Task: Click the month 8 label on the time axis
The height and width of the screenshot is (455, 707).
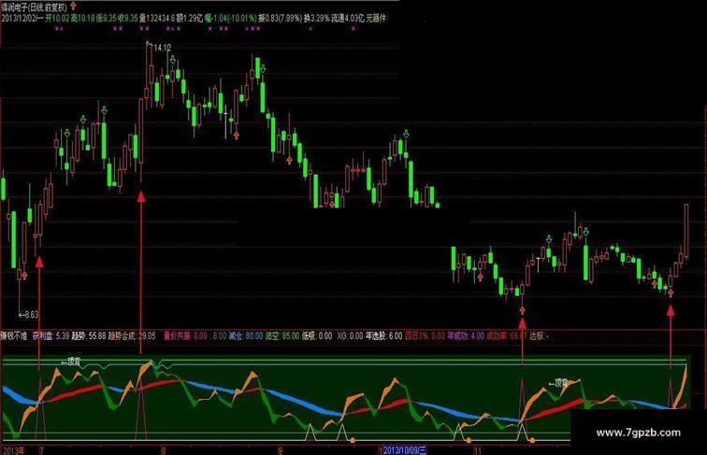Action: 164,450
